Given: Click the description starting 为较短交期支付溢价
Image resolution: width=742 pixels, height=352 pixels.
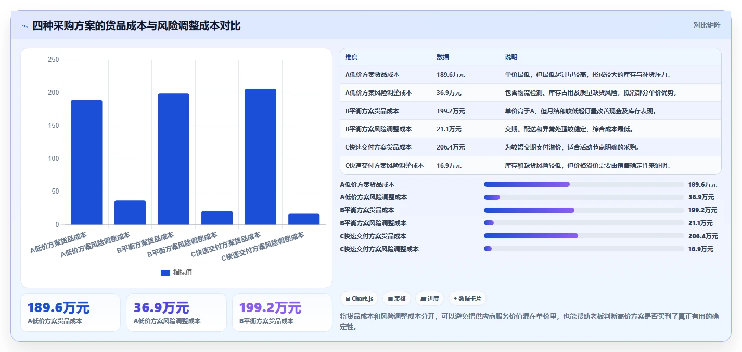Looking at the screenshot, I should [x=572, y=147].
